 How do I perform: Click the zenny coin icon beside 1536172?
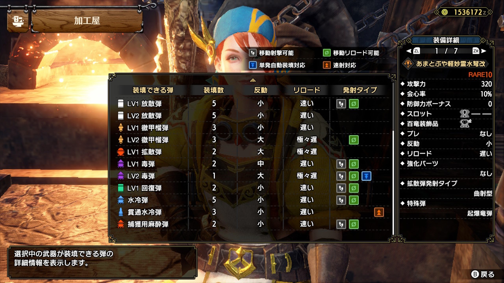445,12
